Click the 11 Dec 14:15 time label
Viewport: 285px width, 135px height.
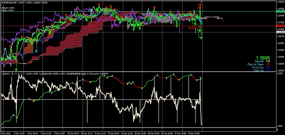(x=100, y=133)
